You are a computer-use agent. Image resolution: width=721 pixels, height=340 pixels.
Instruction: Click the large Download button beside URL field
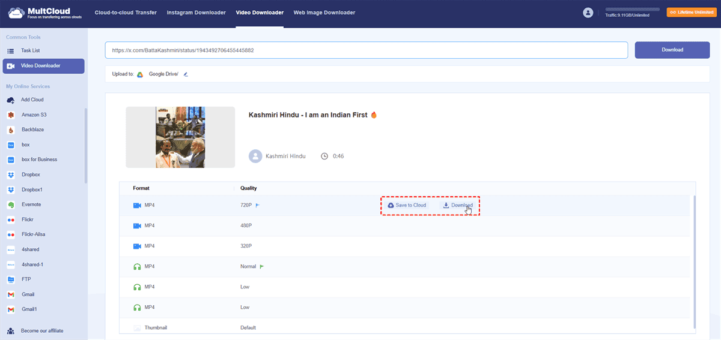(x=672, y=50)
